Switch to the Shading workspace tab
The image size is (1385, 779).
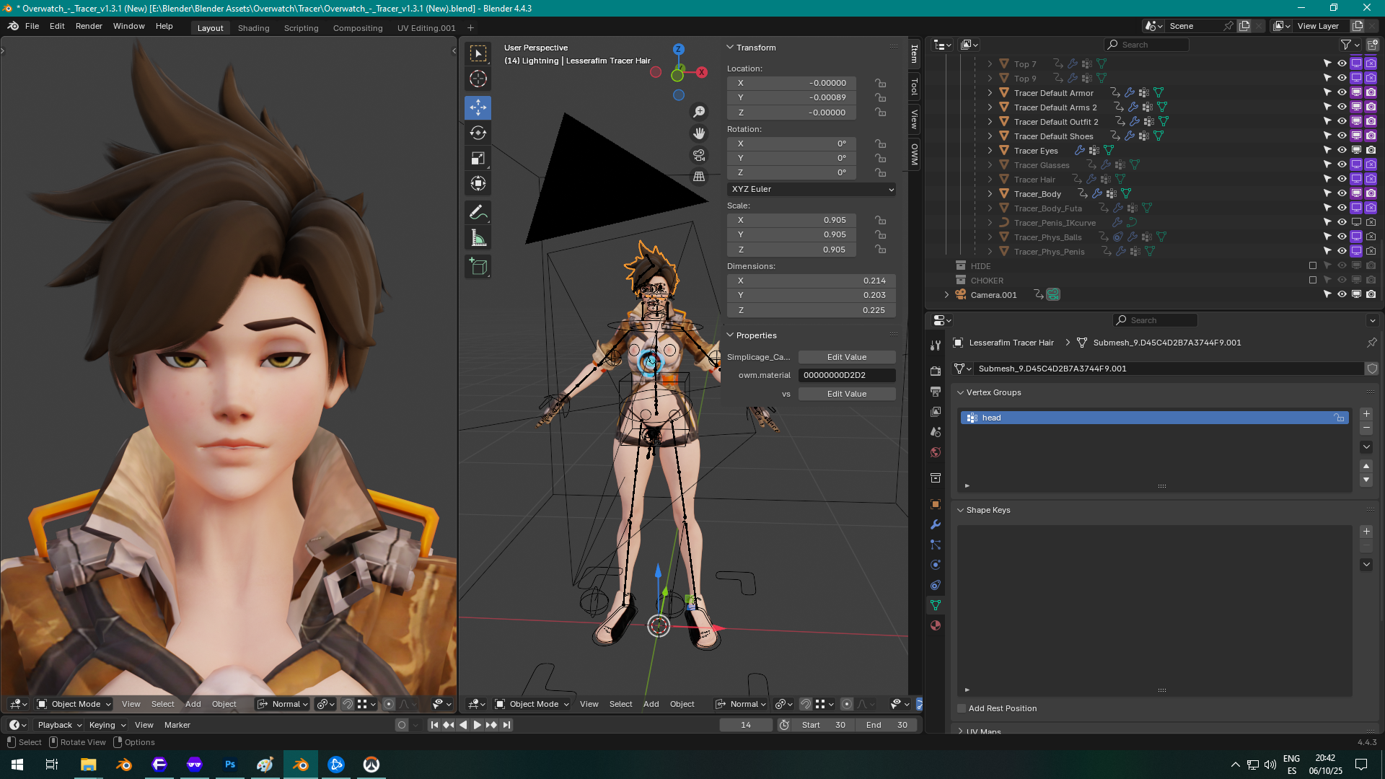tap(253, 28)
